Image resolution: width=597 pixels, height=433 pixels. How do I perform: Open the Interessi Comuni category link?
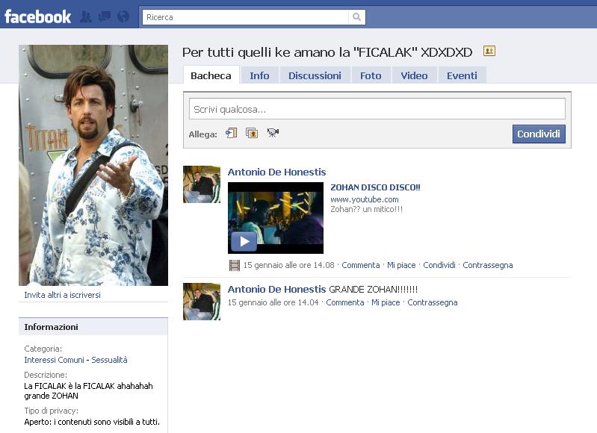coord(53,360)
